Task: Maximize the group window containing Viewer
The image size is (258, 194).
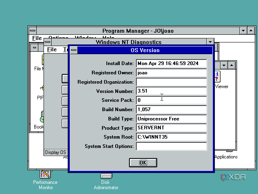Action: click(232, 65)
